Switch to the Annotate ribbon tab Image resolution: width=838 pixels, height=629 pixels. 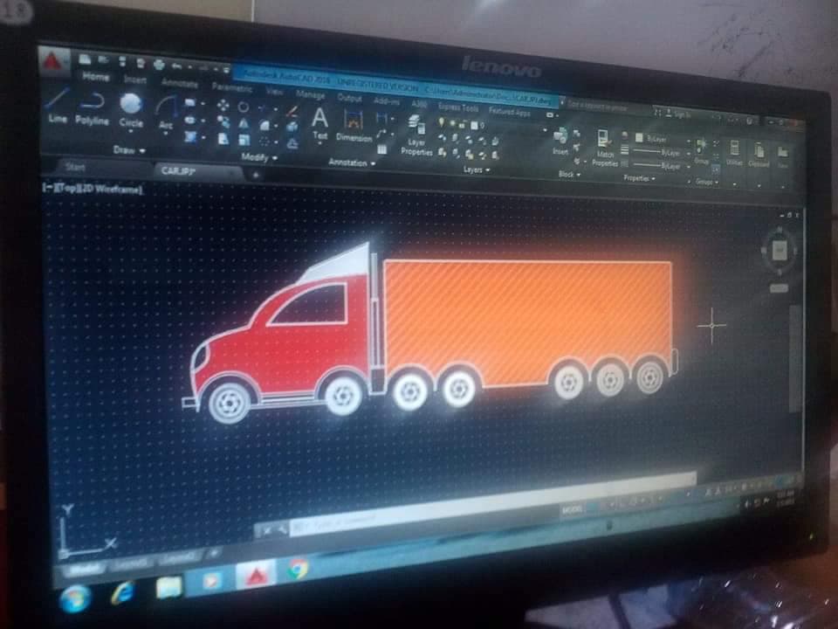point(180,83)
